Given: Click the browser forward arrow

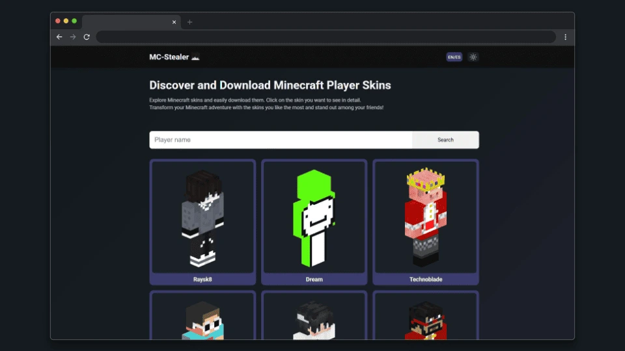Looking at the screenshot, I should point(73,37).
